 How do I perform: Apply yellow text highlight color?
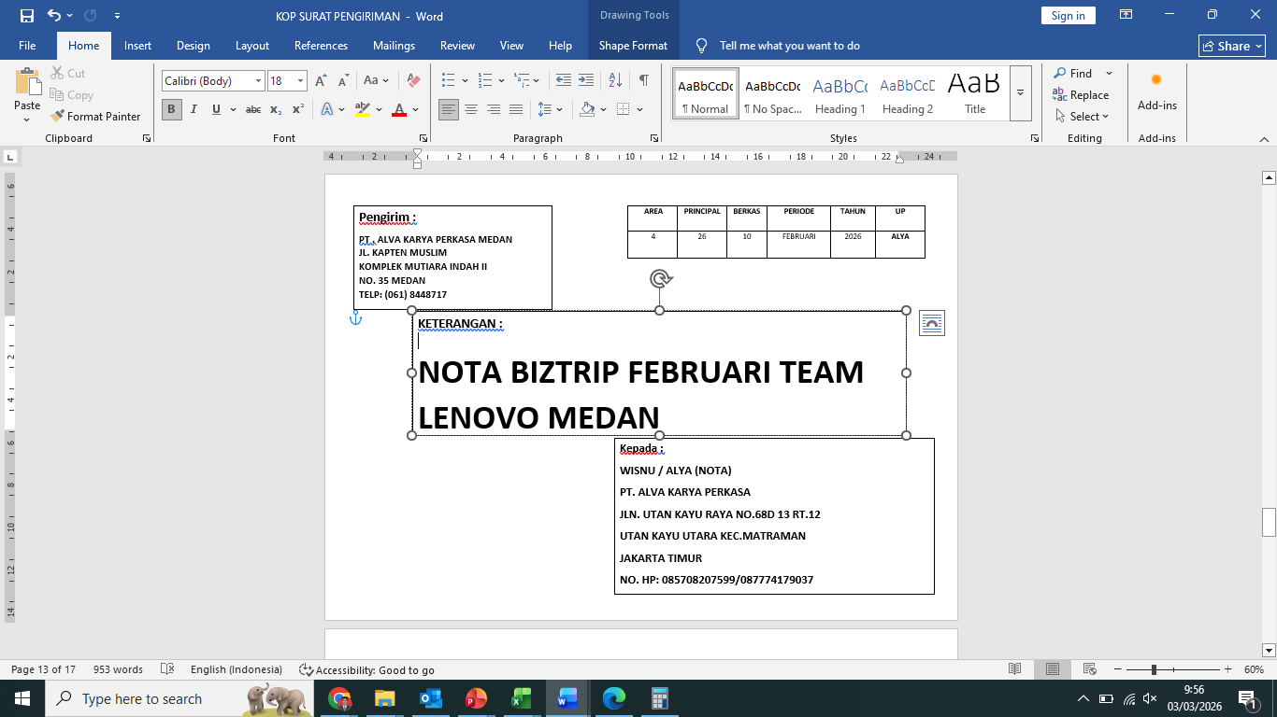pos(363,109)
